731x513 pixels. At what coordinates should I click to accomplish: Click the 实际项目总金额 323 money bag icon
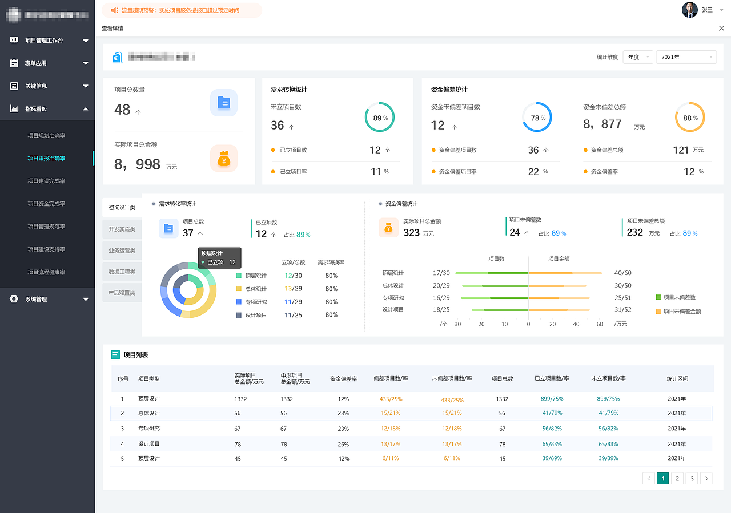coord(388,228)
